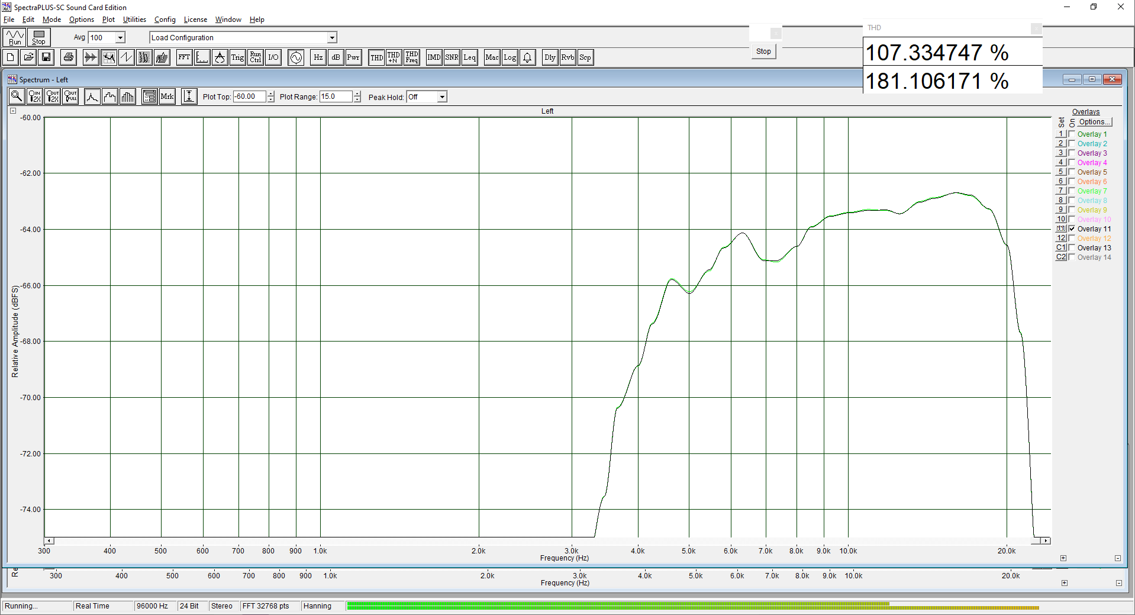Expand the Avg averaging dropdown
This screenshot has height=615, width=1135.
click(x=120, y=38)
